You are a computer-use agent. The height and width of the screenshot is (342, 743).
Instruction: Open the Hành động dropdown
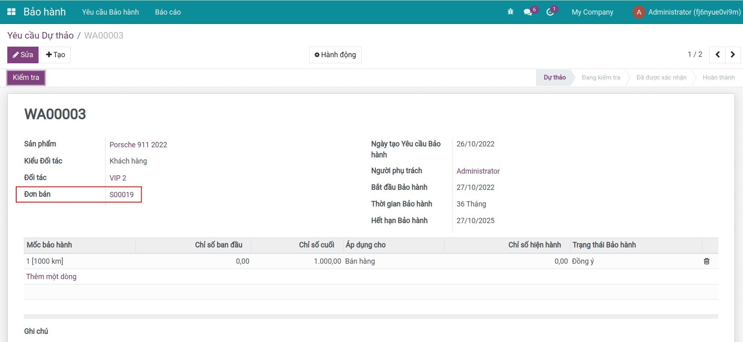pyautogui.click(x=335, y=55)
